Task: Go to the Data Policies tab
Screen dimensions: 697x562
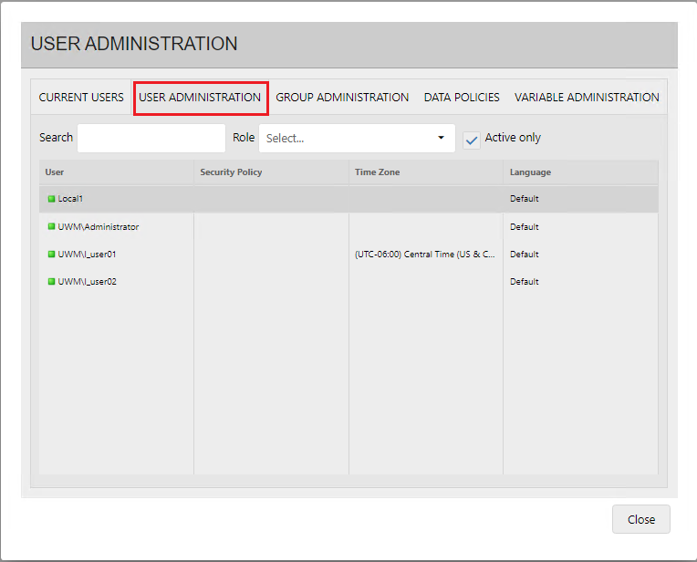Action: (x=462, y=98)
